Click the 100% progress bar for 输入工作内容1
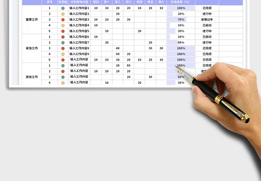261x181 pixels. [x=181, y=8]
